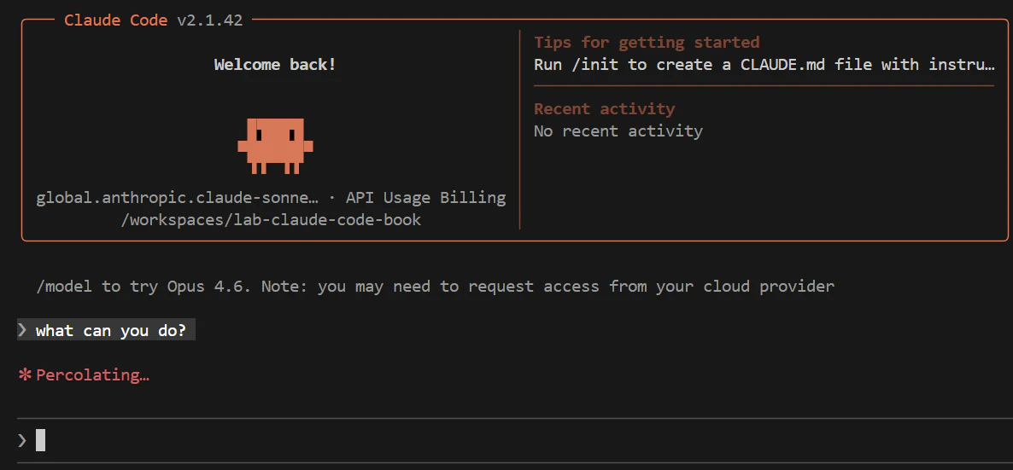
Task: Click the 'No recent activity' line
Action: 618,131
